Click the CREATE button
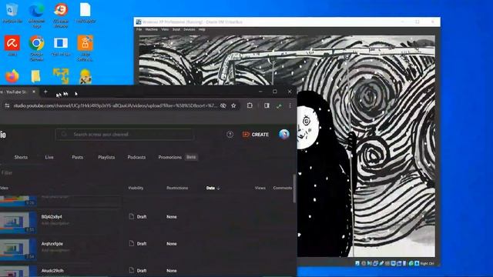Viewport: 493px width, 277px height. pyautogui.click(x=256, y=135)
